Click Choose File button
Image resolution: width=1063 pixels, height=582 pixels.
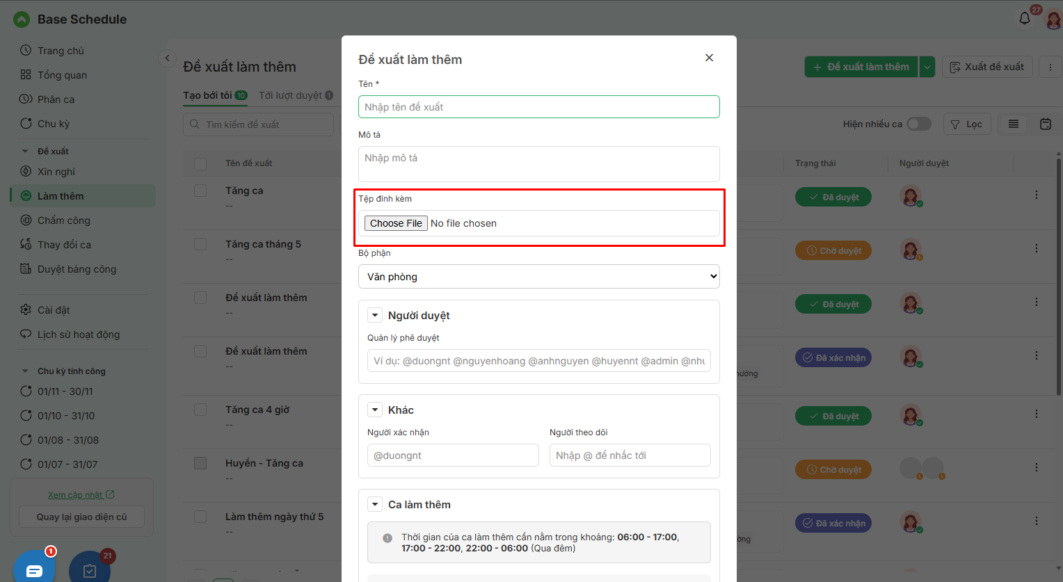(x=396, y=223)
